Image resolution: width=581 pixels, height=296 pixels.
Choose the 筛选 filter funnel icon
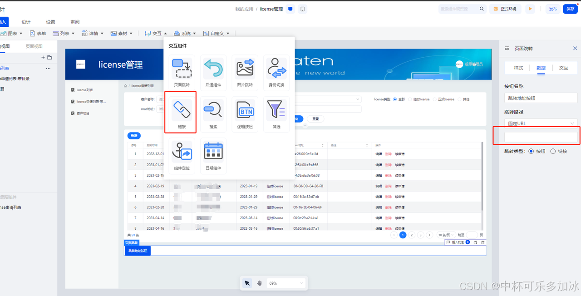click(276, 110)
